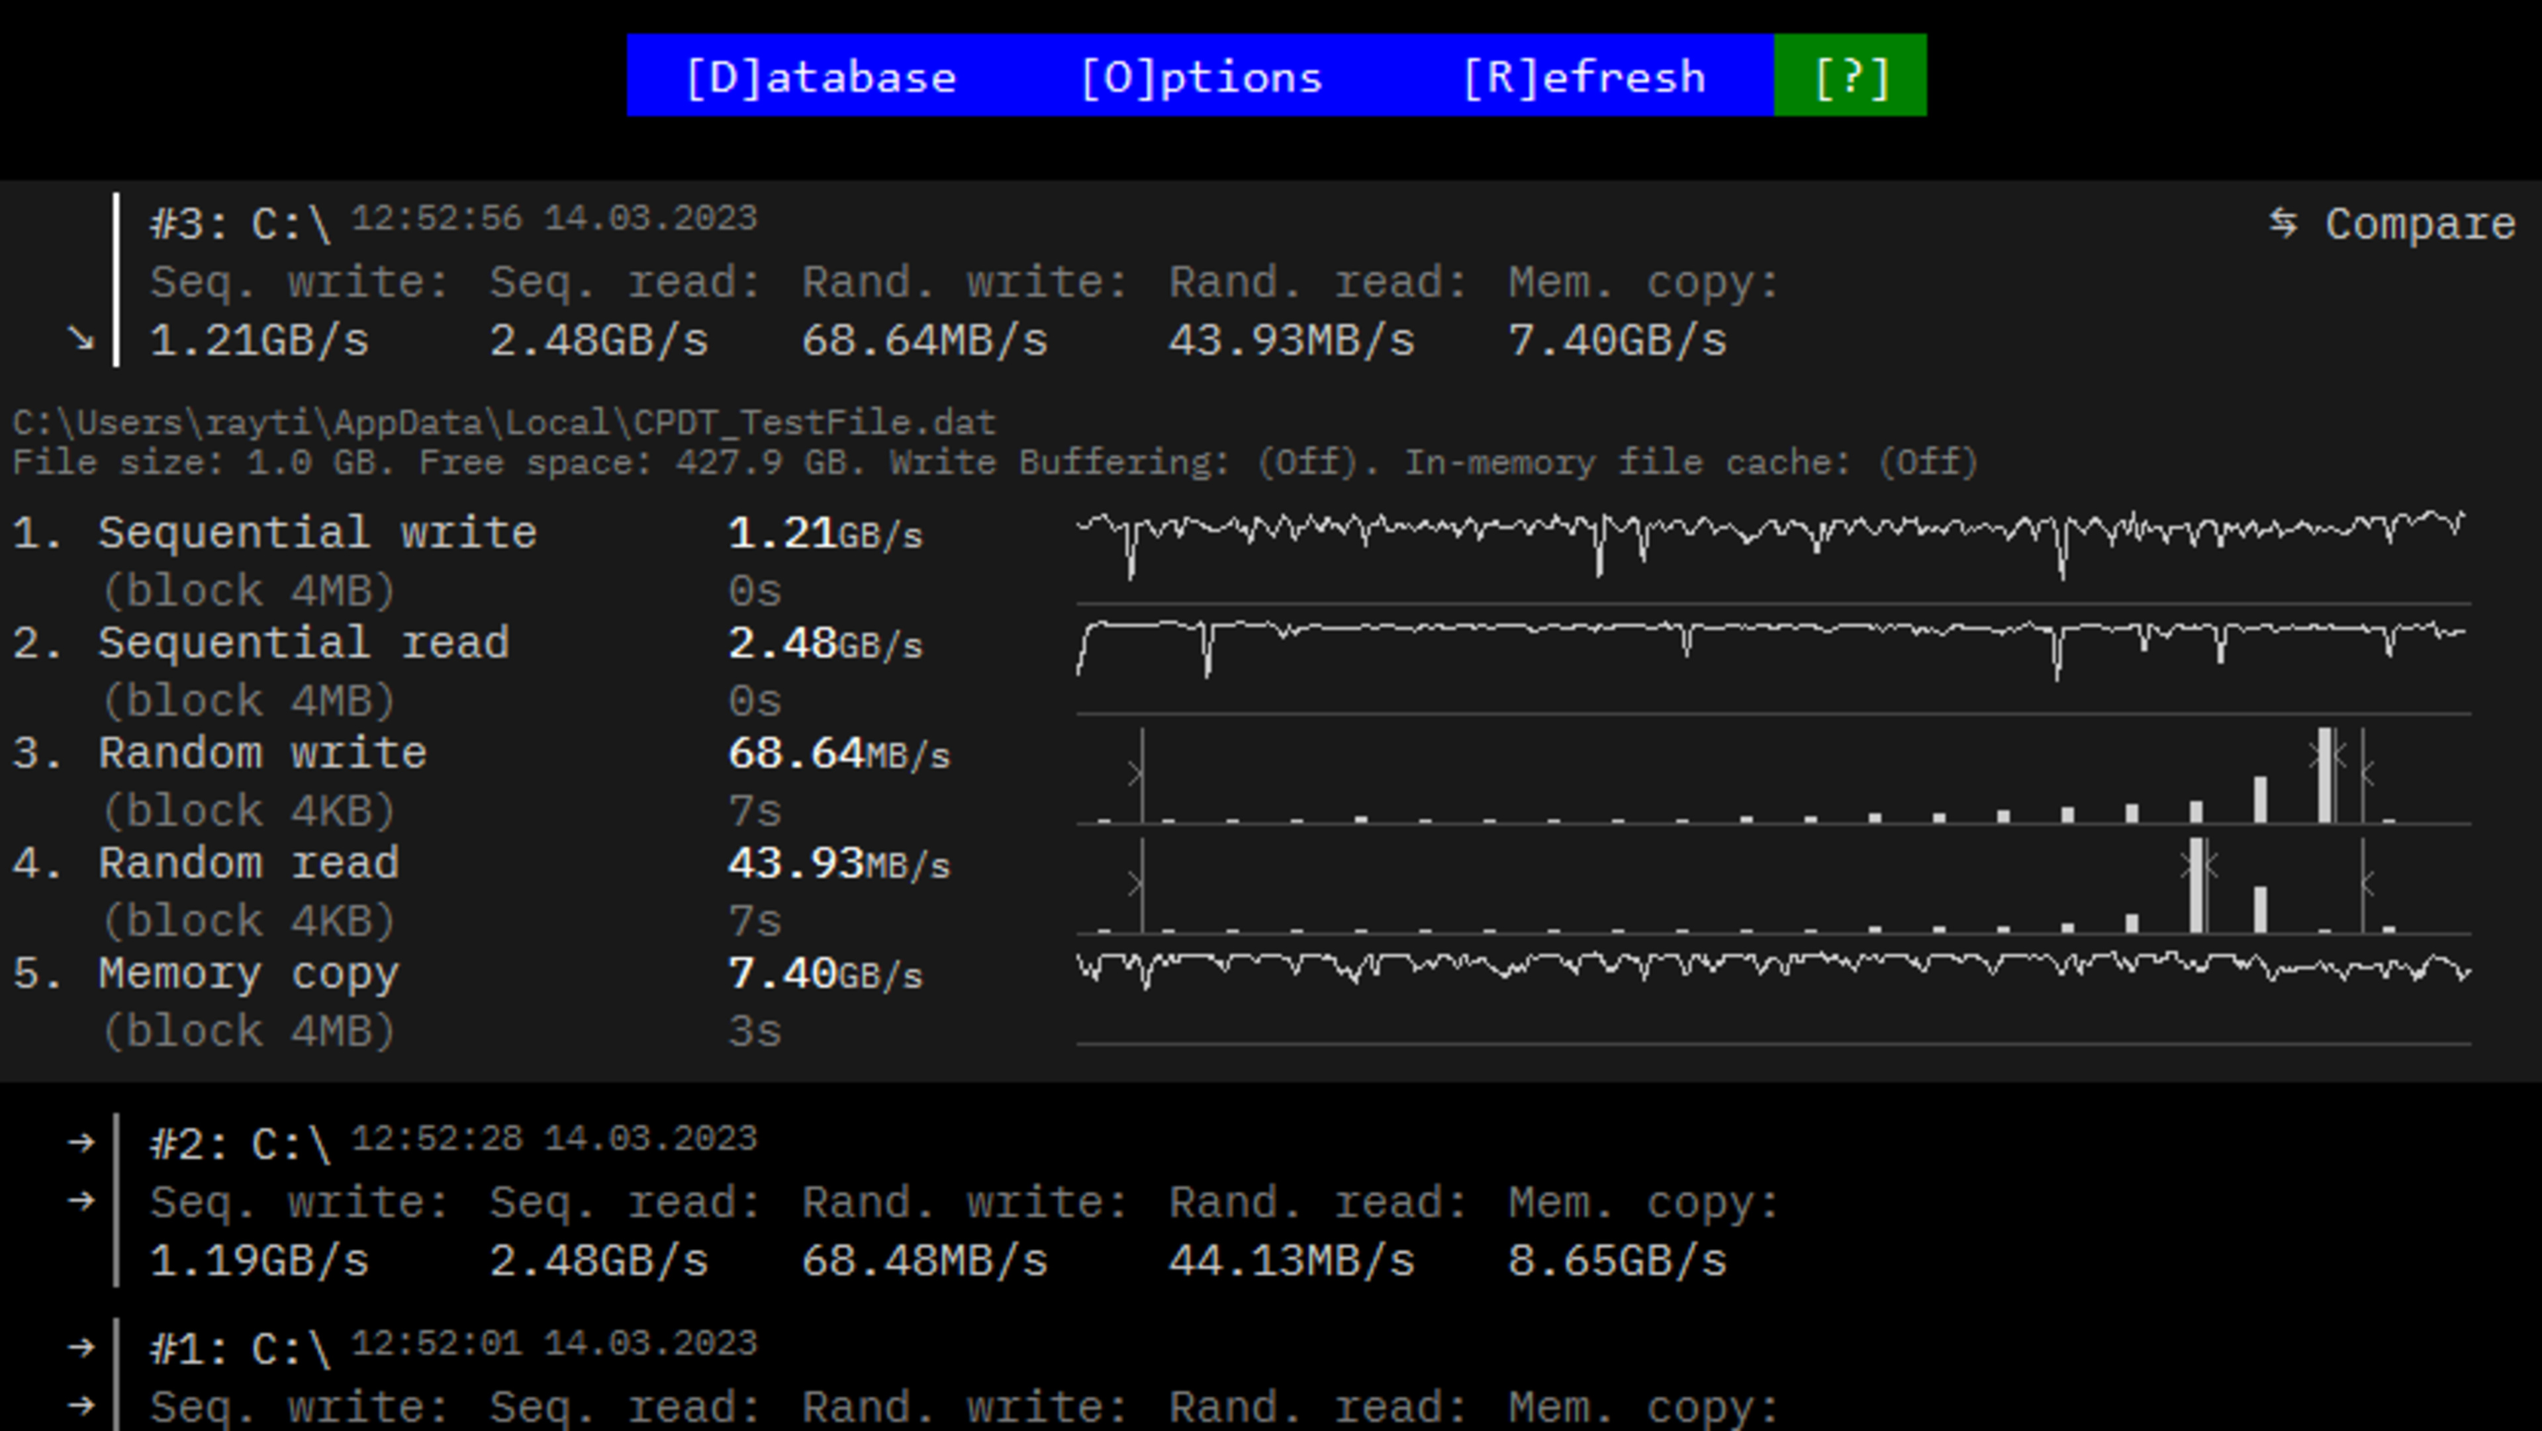The image size is (2542, 1431).
Task: Click the Random read histogram chart
Action: pyautogui.click(x=1772, y=885)
